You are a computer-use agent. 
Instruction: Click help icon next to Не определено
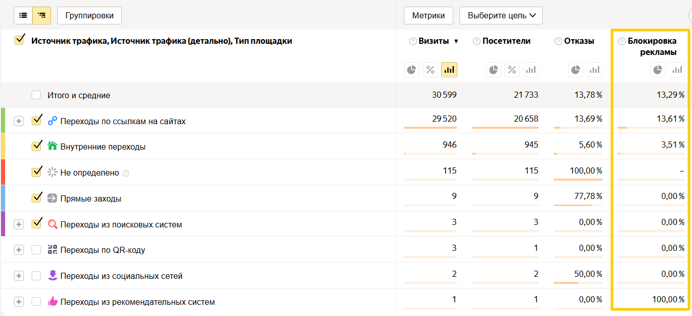point(126,173)
